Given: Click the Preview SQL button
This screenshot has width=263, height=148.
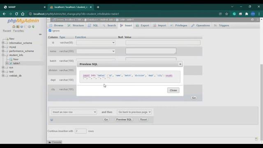Looking at the screenshot, I should point(124,120).
